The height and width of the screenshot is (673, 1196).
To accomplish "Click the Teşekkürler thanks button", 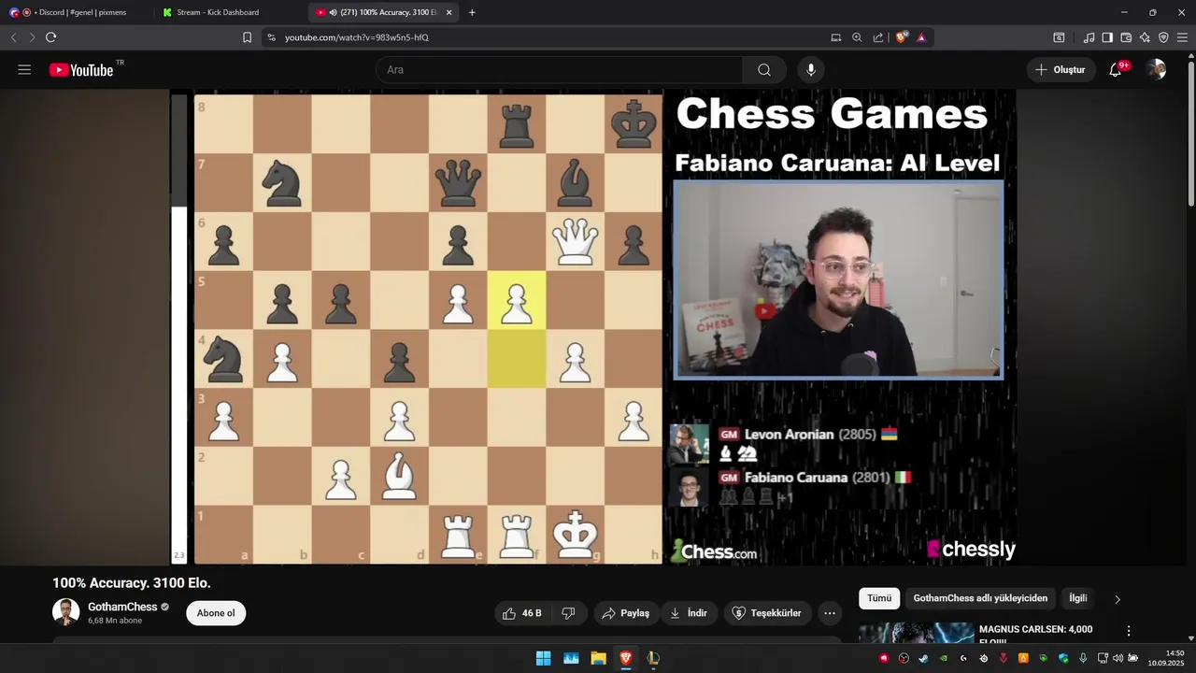I will pos(767,613).
